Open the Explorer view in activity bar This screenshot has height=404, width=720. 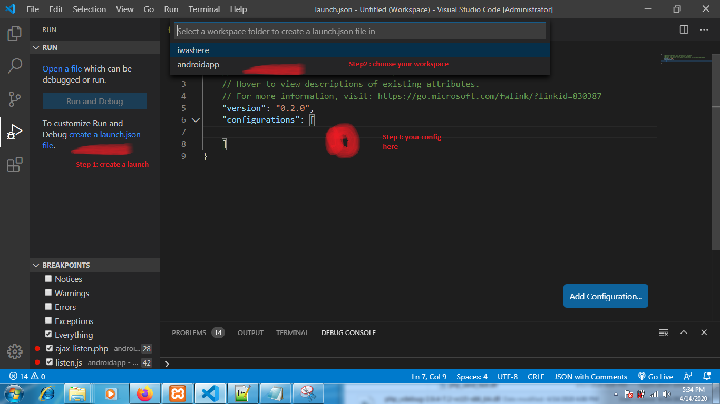click(x=15, y=34)
